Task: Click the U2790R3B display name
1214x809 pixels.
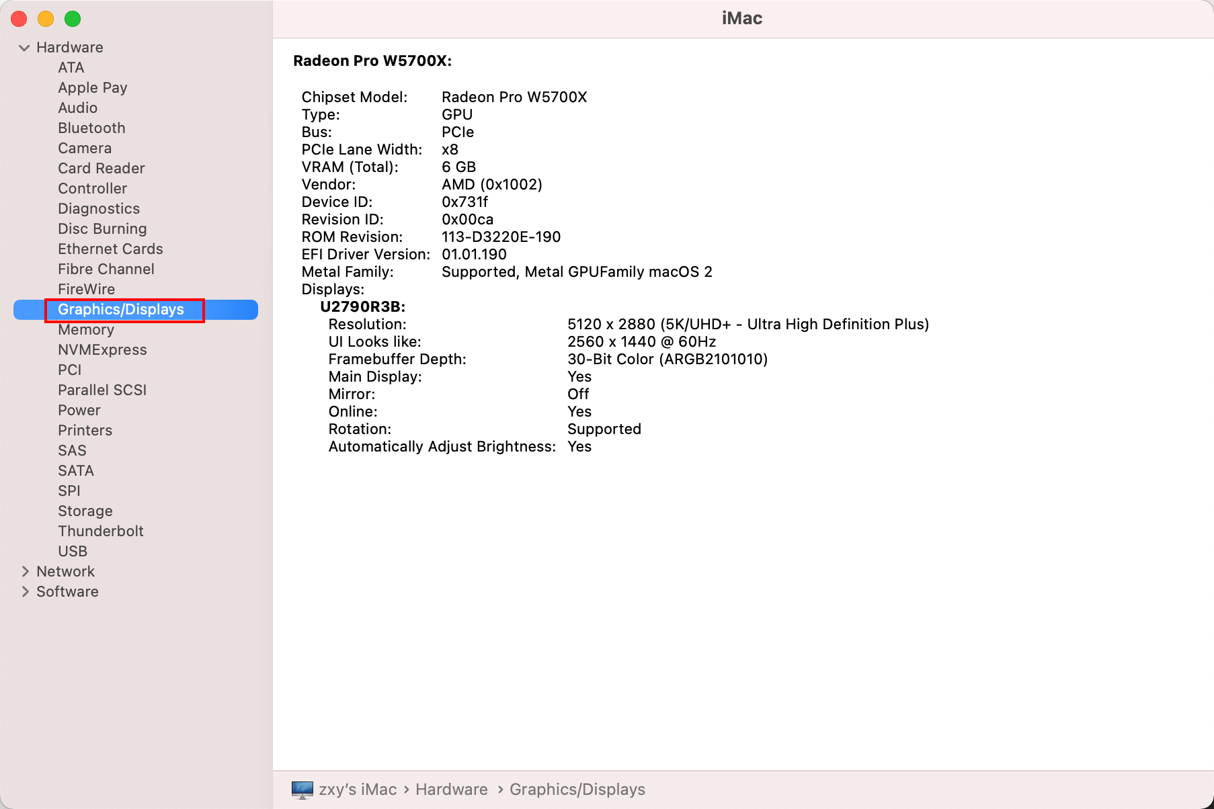Action: (x=363, y=307)
